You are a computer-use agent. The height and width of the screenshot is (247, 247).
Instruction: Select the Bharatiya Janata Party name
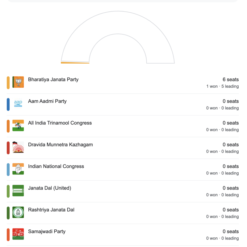pyautogui.click(x=53, y=79)
